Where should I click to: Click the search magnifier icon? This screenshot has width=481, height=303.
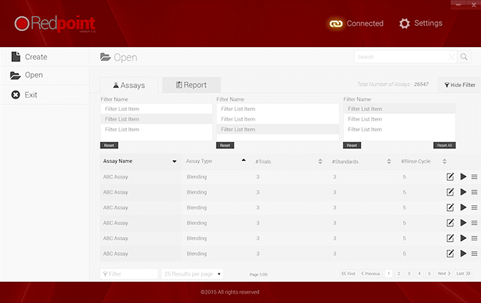pyautogui.click(x=464, y=57)
